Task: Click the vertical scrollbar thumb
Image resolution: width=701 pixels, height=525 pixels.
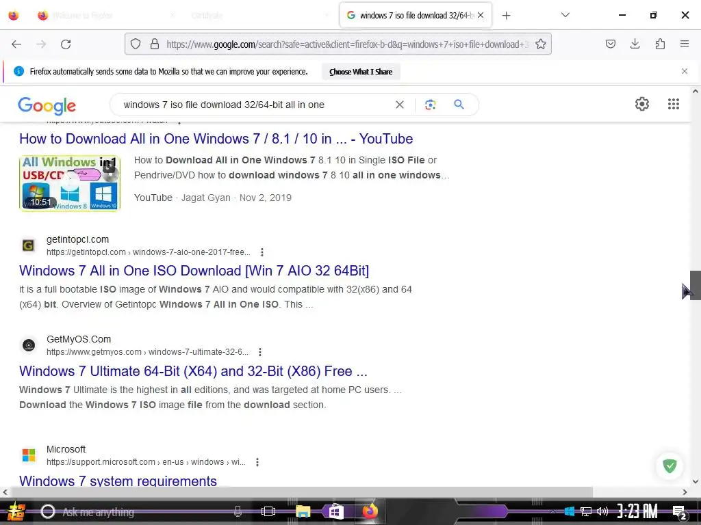Action: 696,285
